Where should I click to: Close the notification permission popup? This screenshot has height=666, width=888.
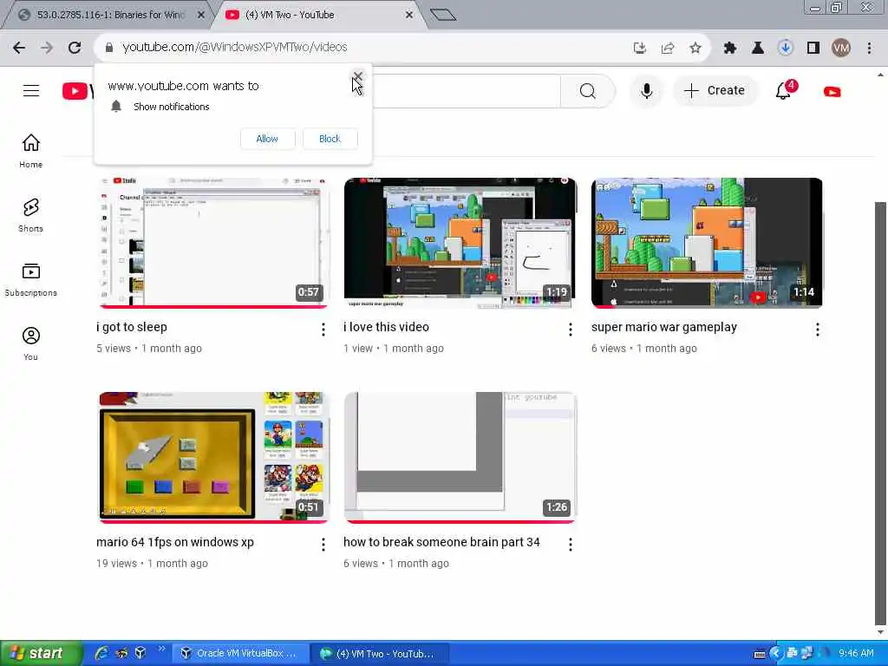pyautogui.click(x=357, y=76)
